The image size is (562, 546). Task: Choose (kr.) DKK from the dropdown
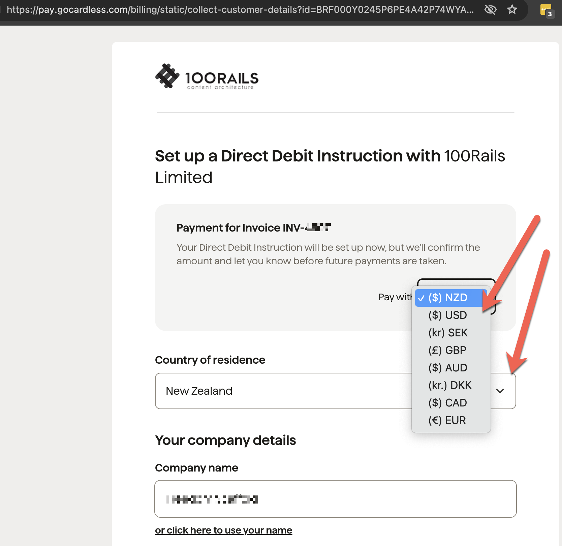pyautogui.click(x=450, y=385)
